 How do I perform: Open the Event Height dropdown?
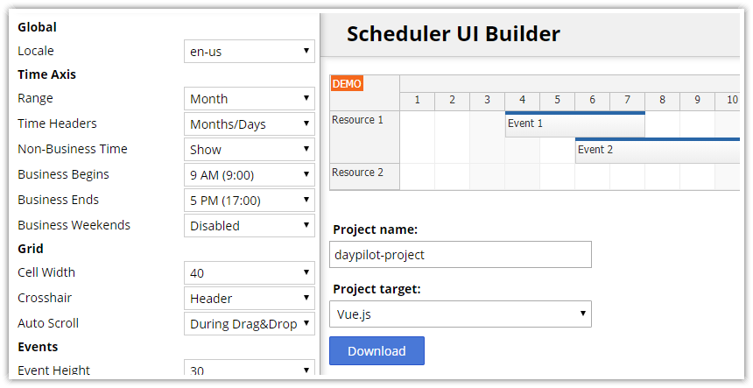coord(250,370)
